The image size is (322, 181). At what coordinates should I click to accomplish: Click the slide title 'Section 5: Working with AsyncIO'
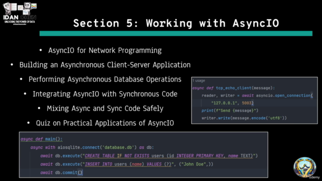coord(176,23)
